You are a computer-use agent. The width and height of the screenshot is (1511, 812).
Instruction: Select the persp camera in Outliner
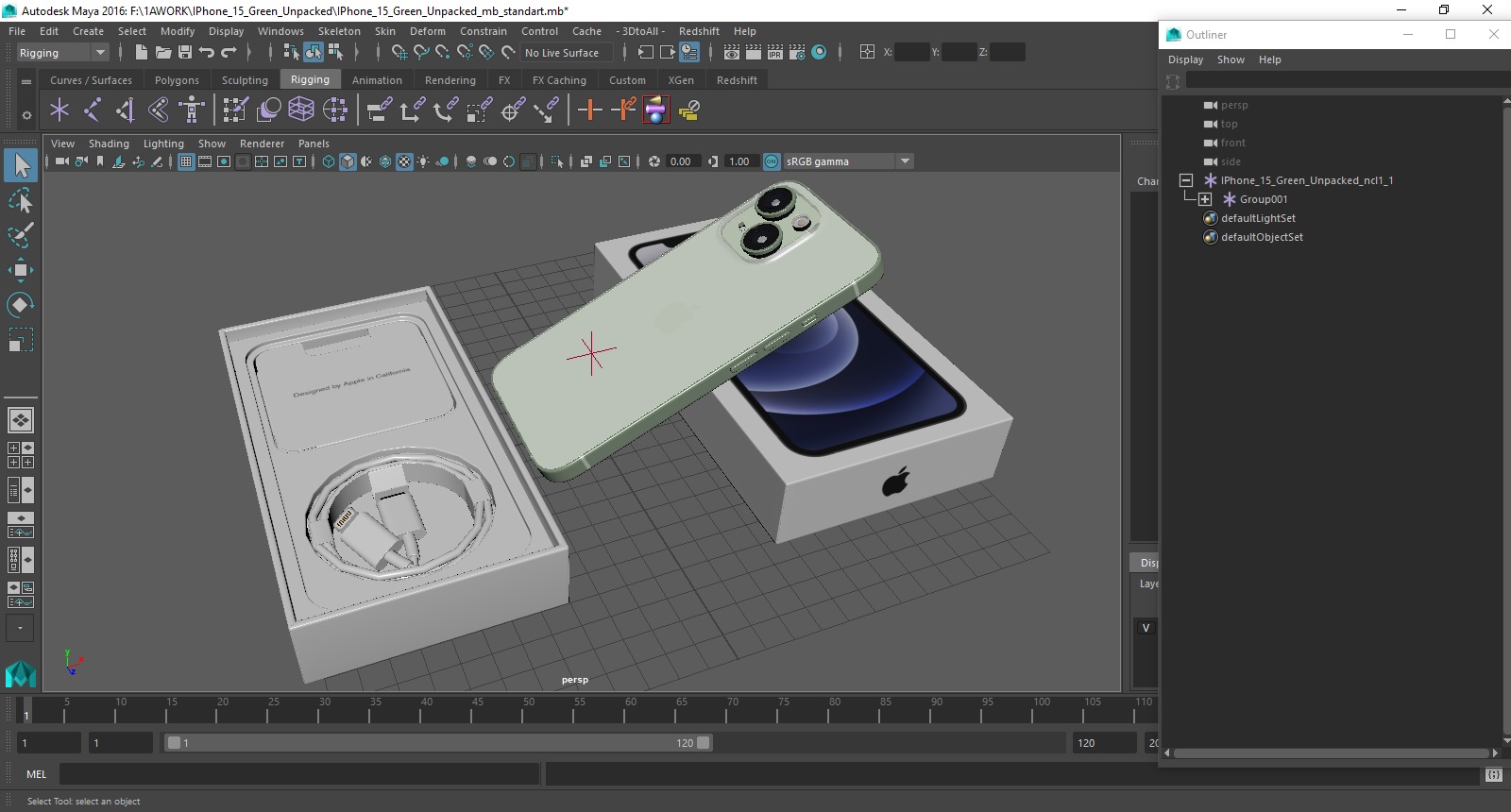[1233, 105]
